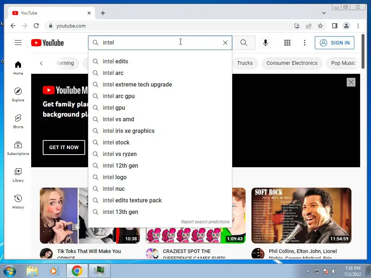Click Report search predictions link
This screenshot has height=278, width=371.
[205, 222]
